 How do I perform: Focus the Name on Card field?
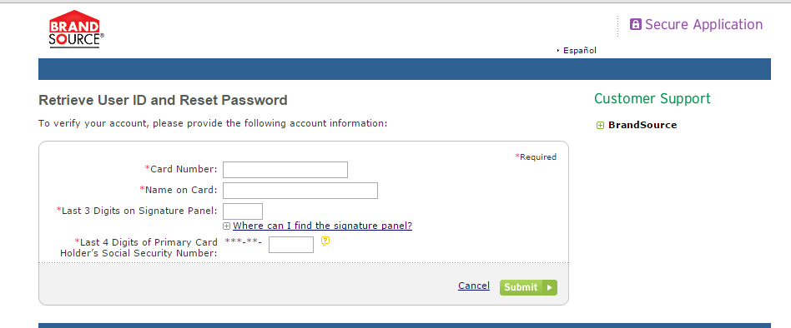point(300,191)
